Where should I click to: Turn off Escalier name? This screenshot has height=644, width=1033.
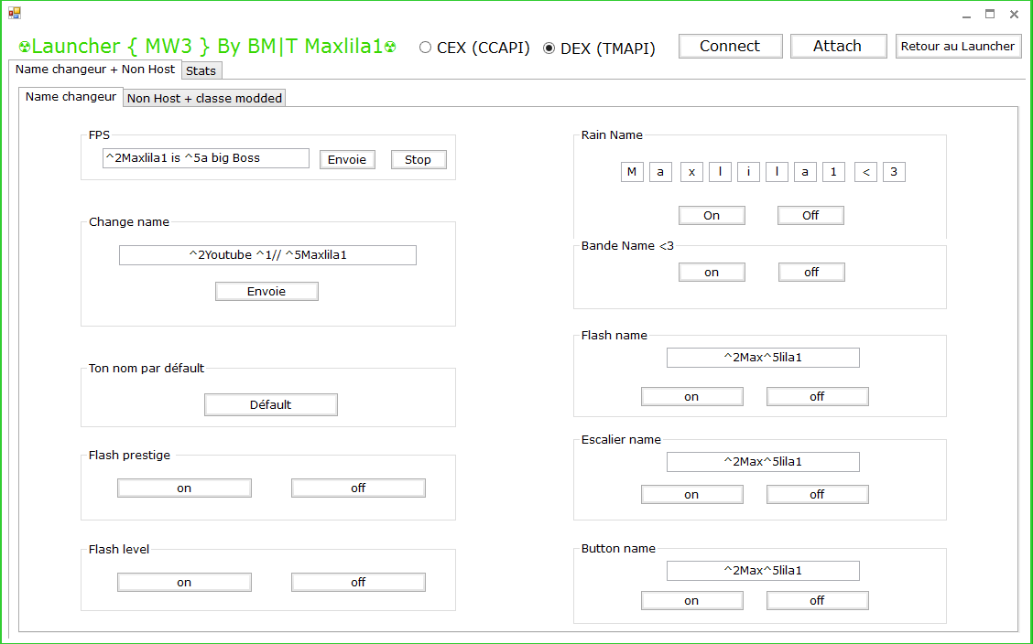(x=818, y=495)
